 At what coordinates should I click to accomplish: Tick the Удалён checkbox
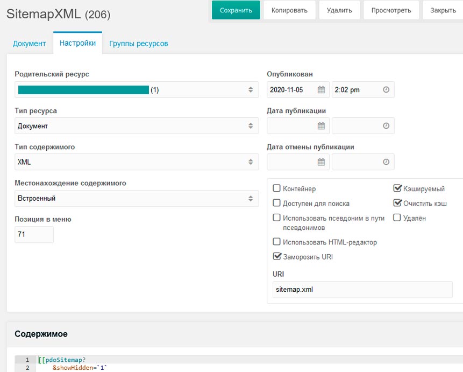click(397, 217)
